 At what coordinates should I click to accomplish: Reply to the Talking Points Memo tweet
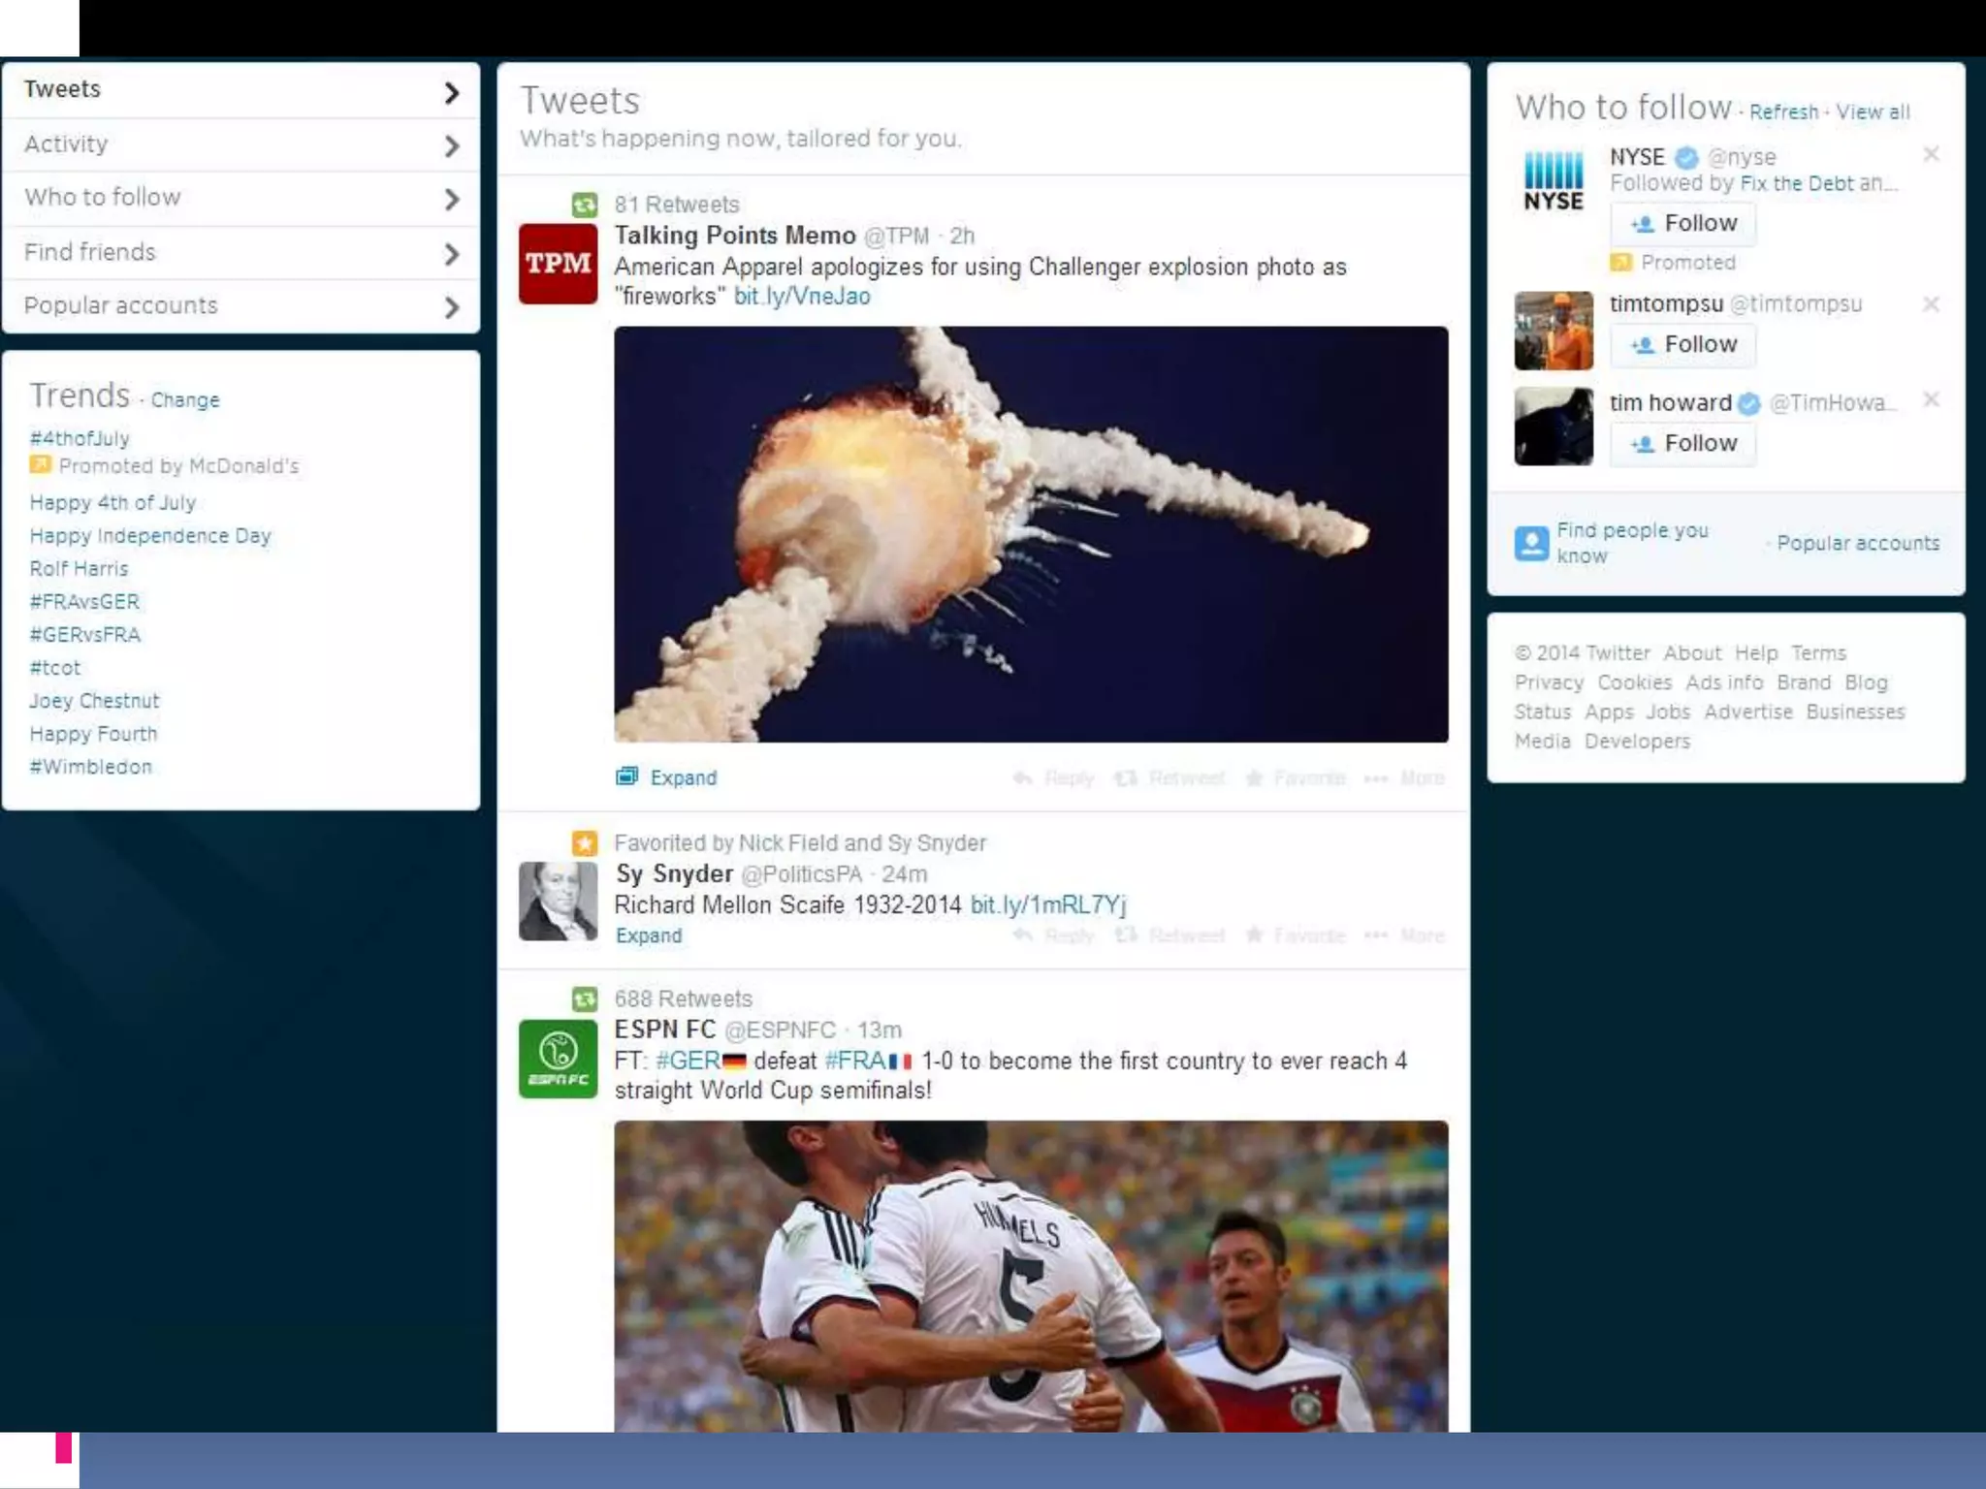[x=1054, y=777]
